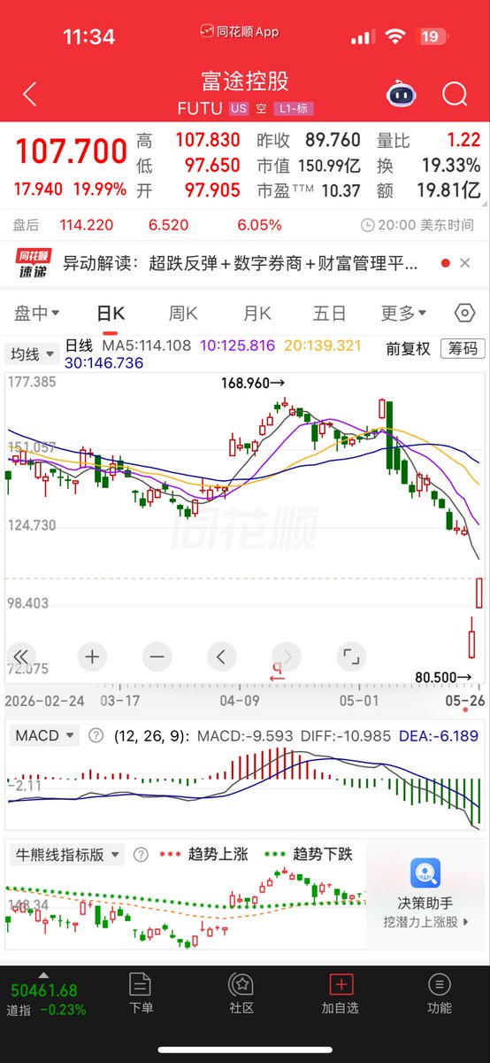
Task: Tap MA5:114.108 label
Action: (x=147, y=345)
